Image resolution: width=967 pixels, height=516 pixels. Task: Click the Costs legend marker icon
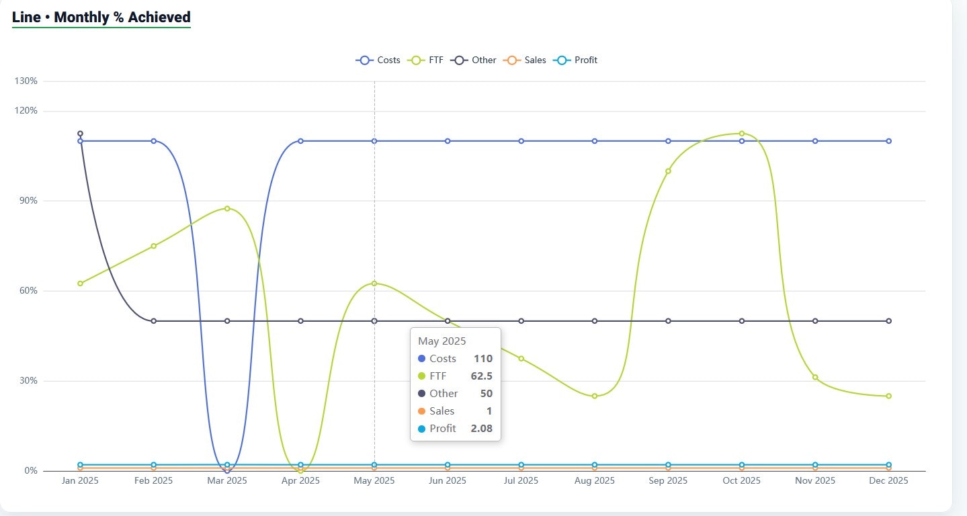coord(364,60)
